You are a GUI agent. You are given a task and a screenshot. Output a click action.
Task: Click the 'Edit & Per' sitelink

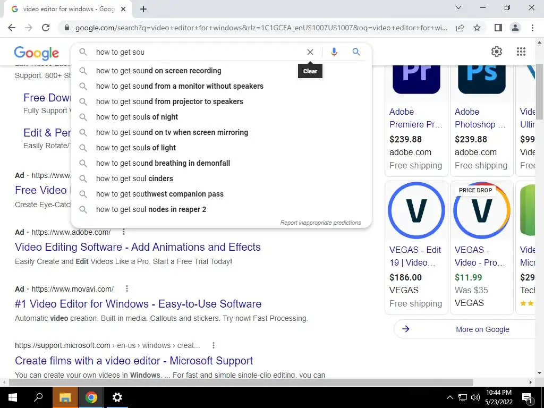pyautogui.click(x=47, y=132)
